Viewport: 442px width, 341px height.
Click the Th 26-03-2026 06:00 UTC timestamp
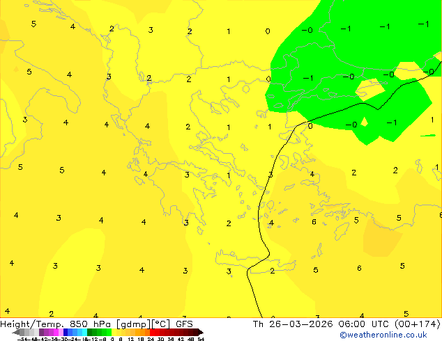point(346,324)
